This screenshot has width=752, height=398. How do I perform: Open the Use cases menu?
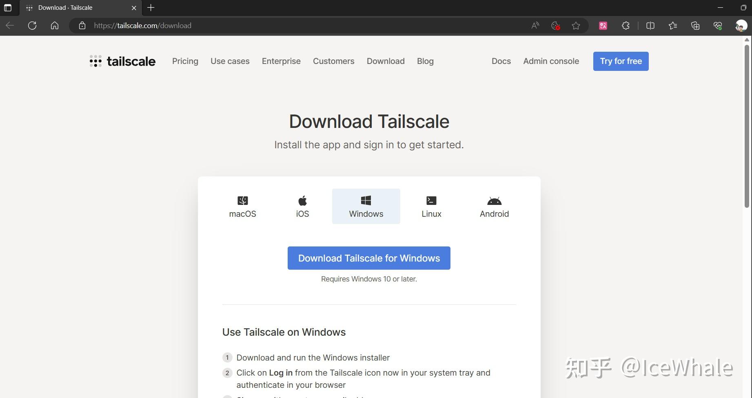coord(230,61)
